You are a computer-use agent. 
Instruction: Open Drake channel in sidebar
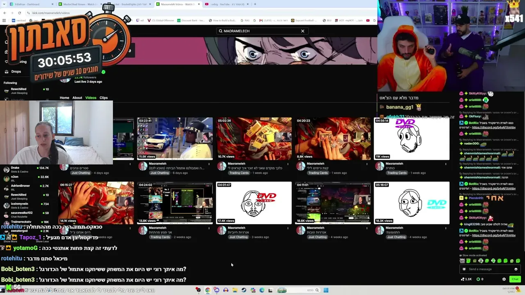[26, 169]
